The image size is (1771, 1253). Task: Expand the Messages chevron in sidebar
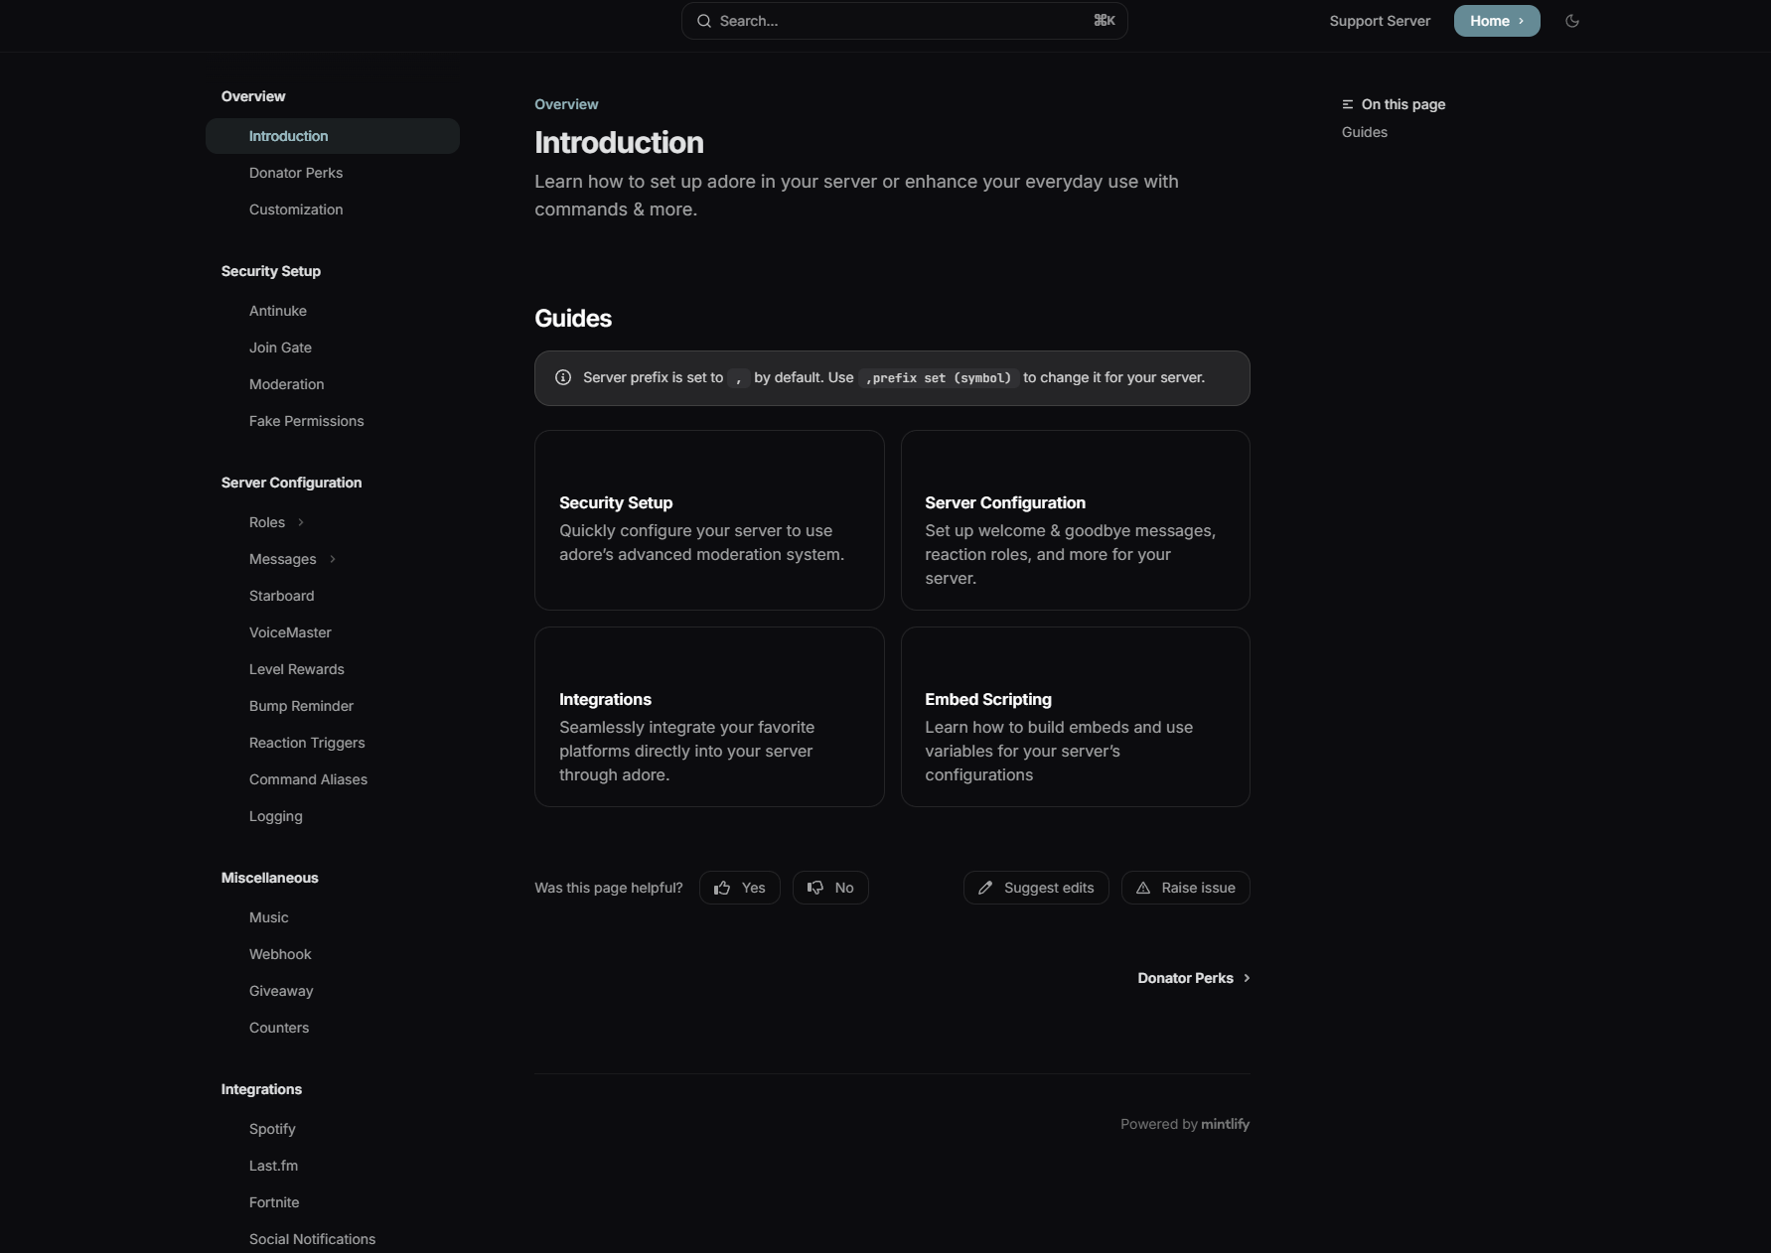[333, 559]
